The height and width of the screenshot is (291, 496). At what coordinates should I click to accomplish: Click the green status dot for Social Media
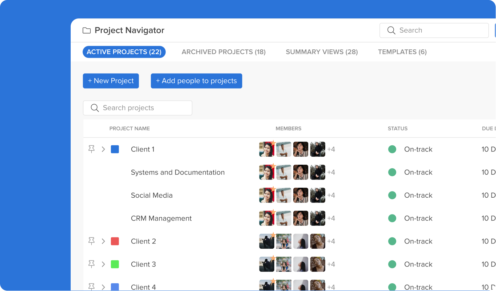[x=392, y=195]
